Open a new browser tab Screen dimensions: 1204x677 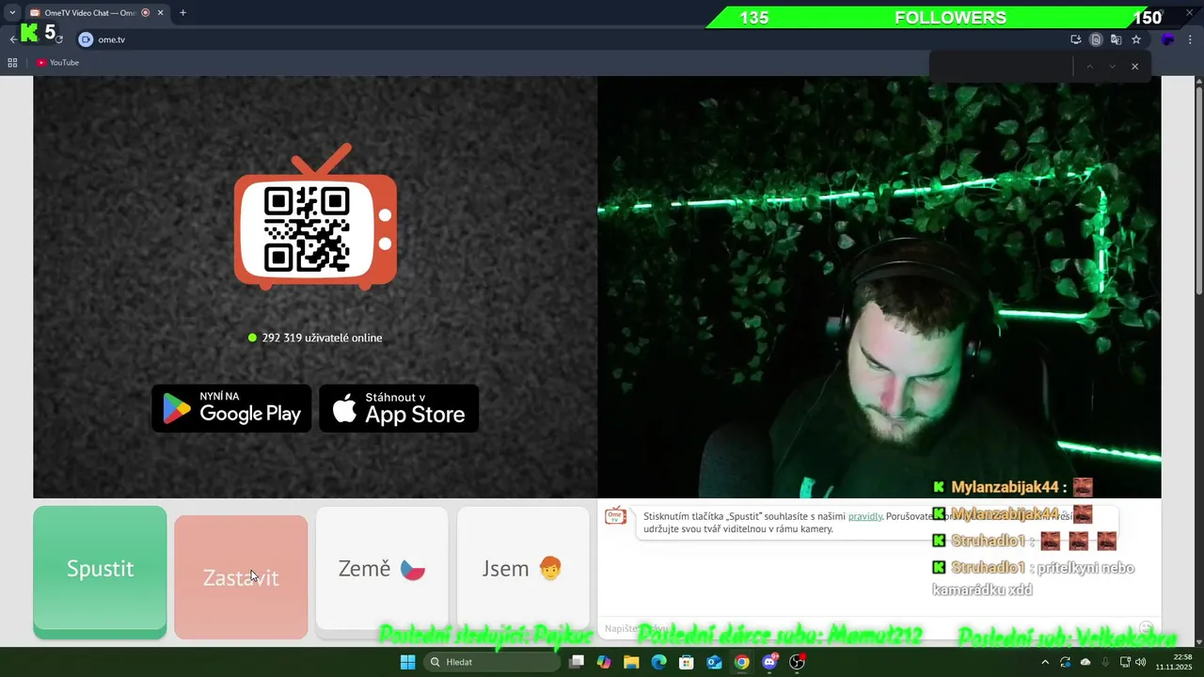click(182, 13)
